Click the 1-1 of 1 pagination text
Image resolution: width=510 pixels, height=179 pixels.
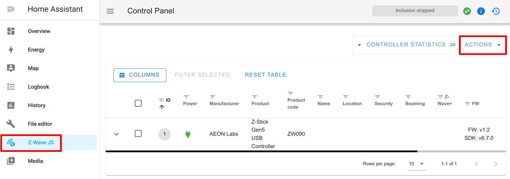click(449, 164)
